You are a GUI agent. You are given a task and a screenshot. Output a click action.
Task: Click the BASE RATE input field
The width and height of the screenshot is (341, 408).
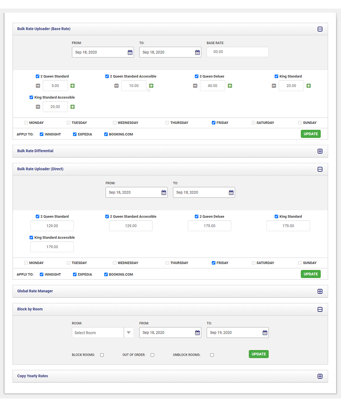pyautogui.click(x=237, y=52)
